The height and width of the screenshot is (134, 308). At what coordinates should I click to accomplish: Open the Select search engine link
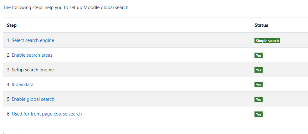click(x=33, y=40)
